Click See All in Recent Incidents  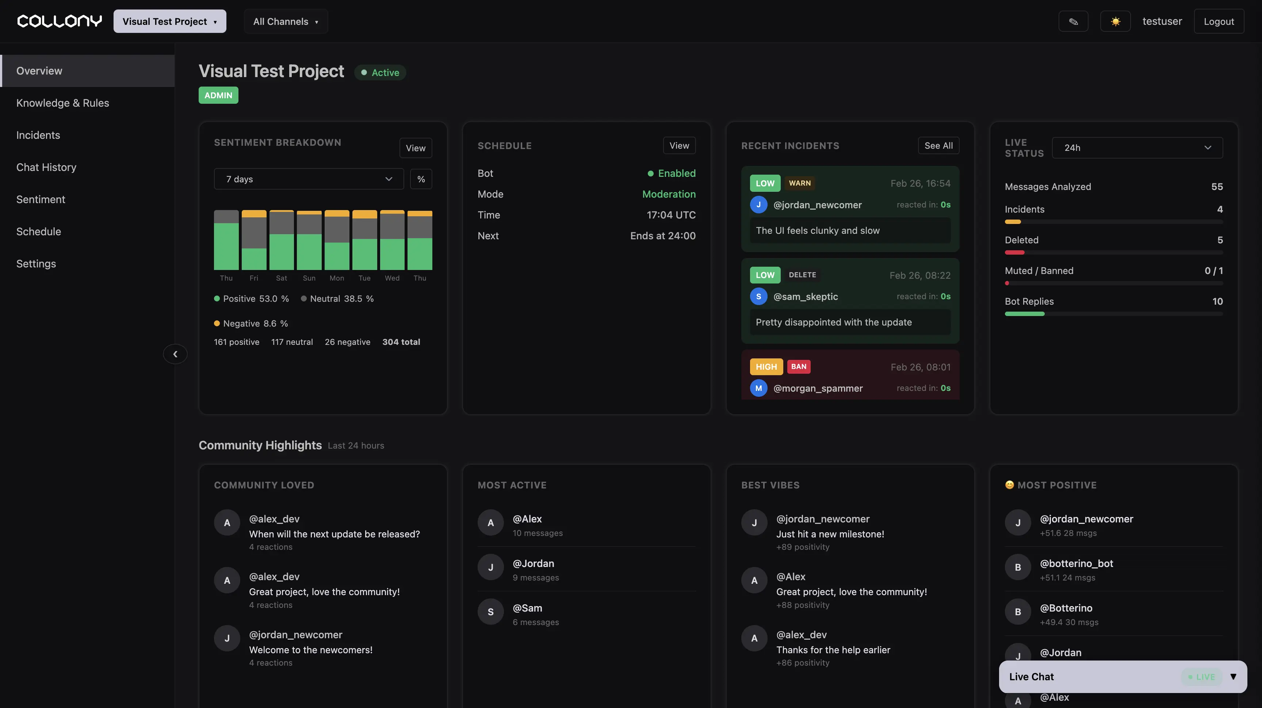(938, 145)
